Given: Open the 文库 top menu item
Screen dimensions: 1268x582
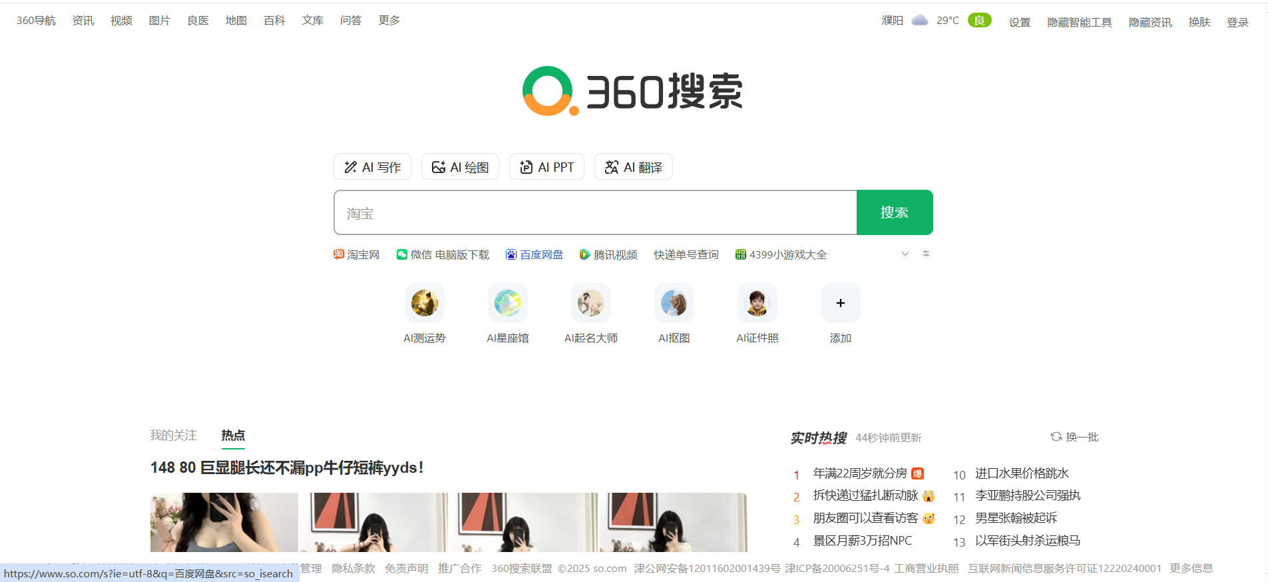Looking at the screenshot, I should tap(313, 21).
